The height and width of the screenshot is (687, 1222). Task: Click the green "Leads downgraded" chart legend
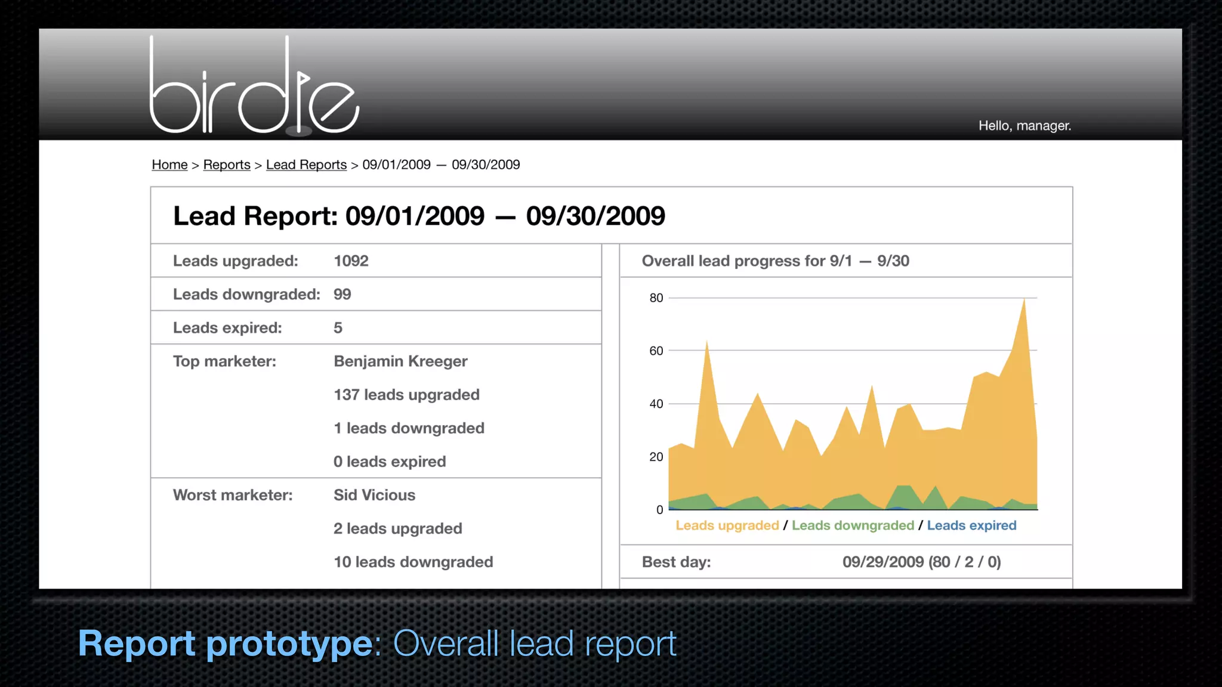pyautogui.click(x=852, y=525)
